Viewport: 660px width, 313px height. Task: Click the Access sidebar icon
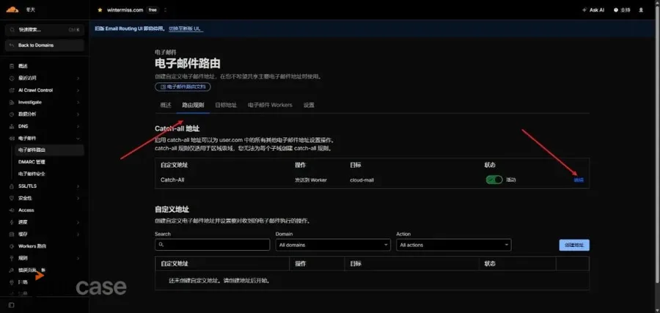(x=11, y=210)
